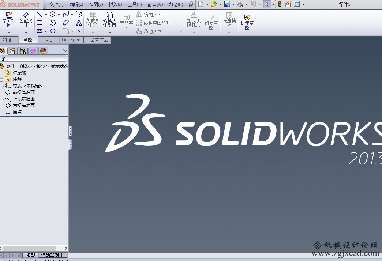382x261 pixels.
Task: Open the Insert (插入) menu
Action: [x=115, y=4]
